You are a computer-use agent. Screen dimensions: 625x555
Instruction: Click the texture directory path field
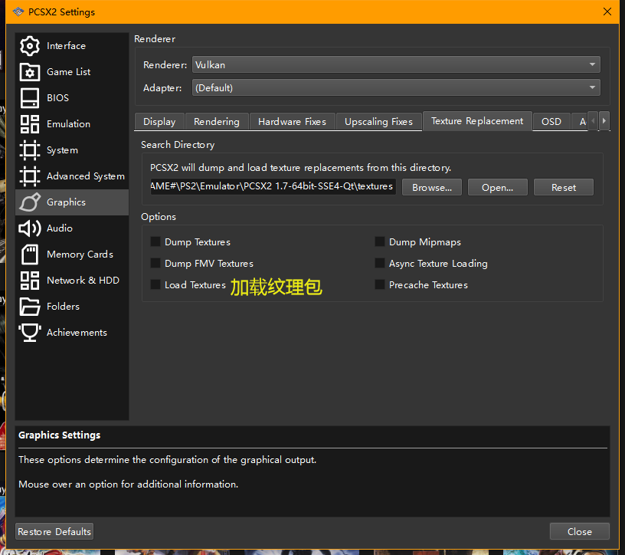(x=273, y=186)
